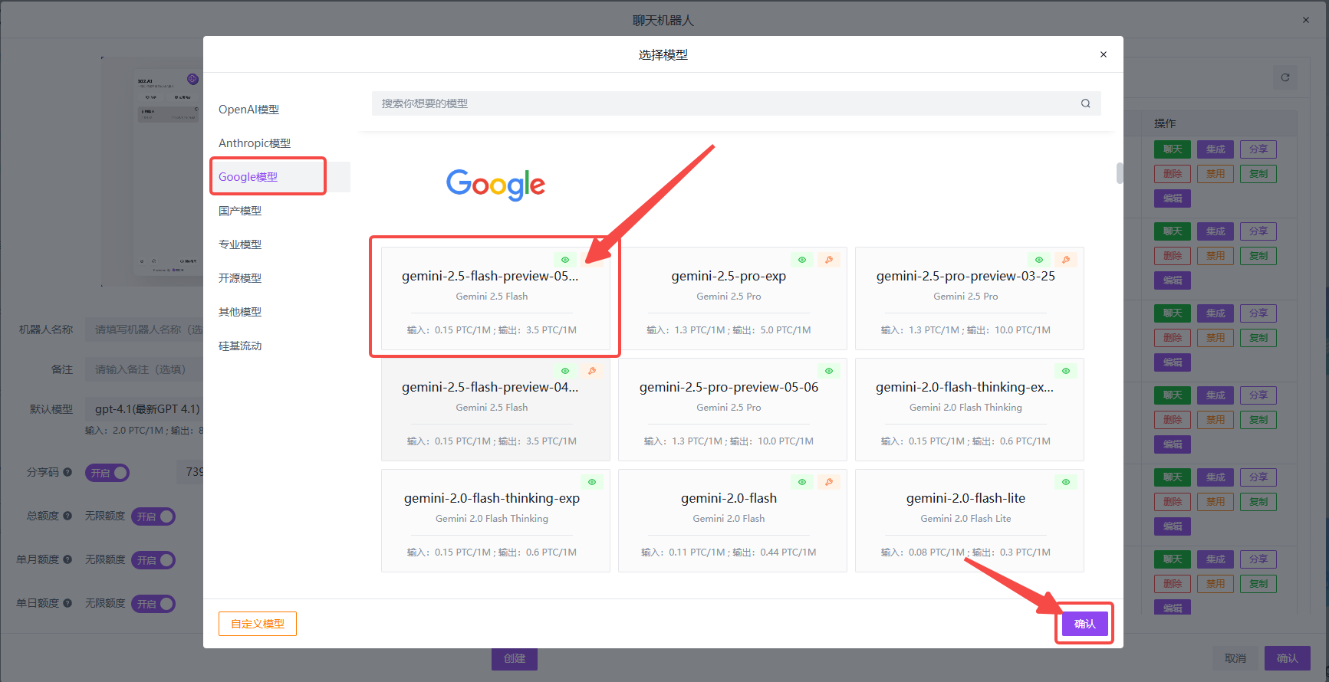Open the 国产模型 category
This screenshot has height=682, width=1329.
(240, 211)
